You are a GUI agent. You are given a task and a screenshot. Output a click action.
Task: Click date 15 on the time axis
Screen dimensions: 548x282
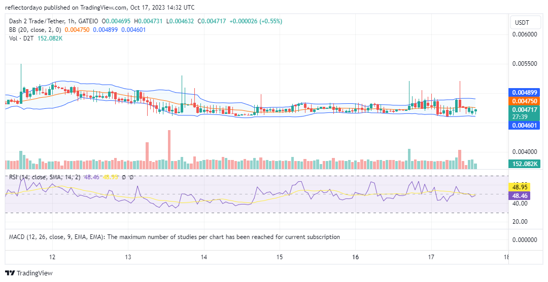point(279,257)
